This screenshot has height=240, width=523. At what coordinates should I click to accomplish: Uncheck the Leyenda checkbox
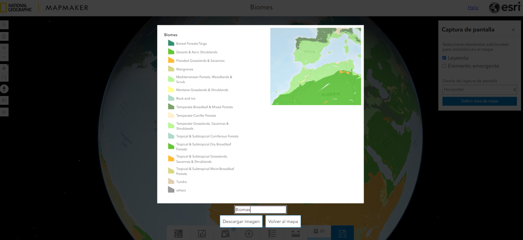pyautogui.click(x=444, y=58)
